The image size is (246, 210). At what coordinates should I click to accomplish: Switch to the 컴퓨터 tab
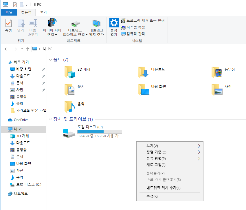[26, 12]
